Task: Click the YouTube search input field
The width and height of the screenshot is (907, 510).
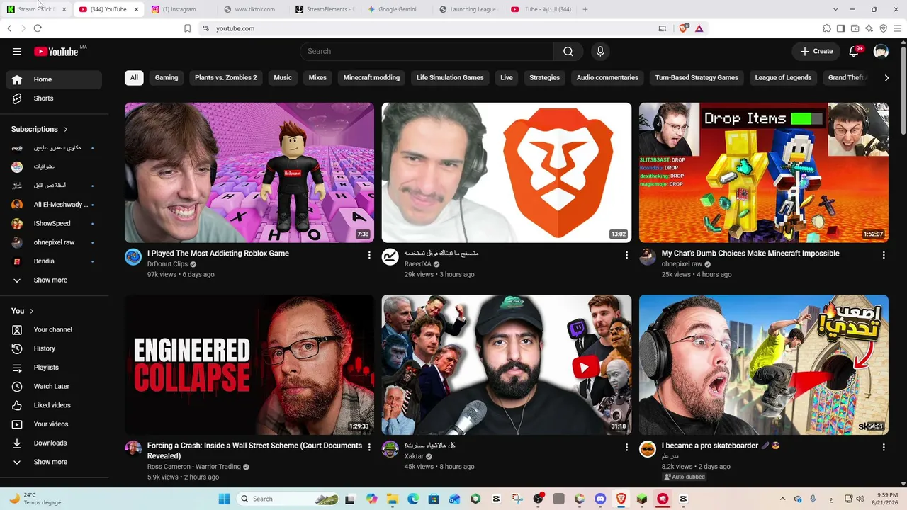Action: (427, 51)
